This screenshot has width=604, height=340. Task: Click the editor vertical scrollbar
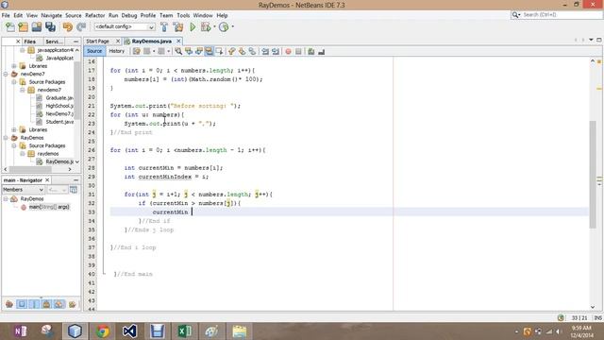(593, 174)
